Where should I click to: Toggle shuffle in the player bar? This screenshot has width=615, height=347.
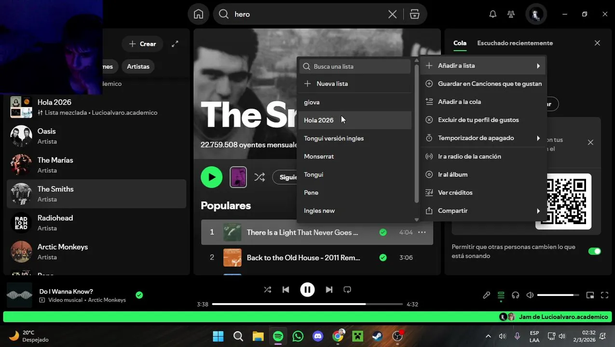click(x=267, y=290)
